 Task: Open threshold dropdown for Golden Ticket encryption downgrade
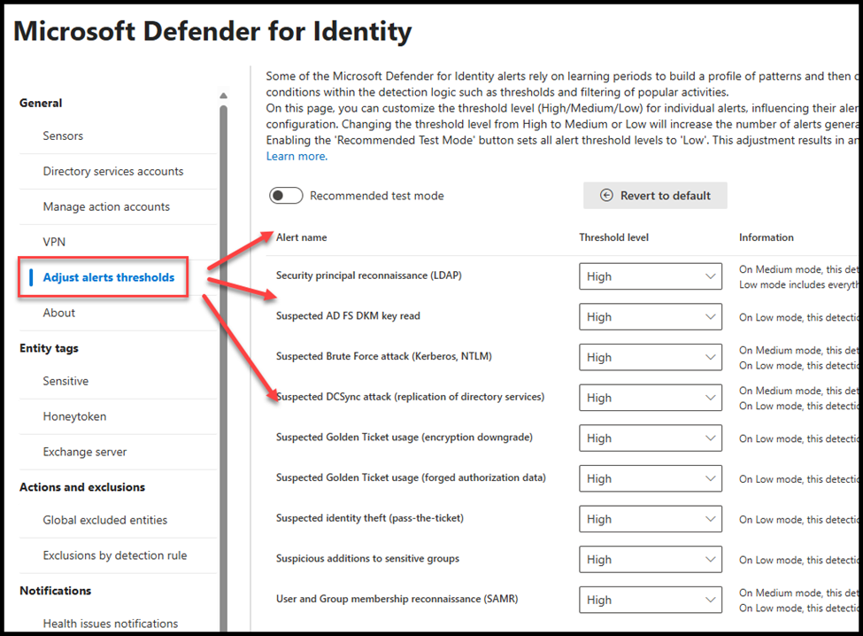(650, 438)
